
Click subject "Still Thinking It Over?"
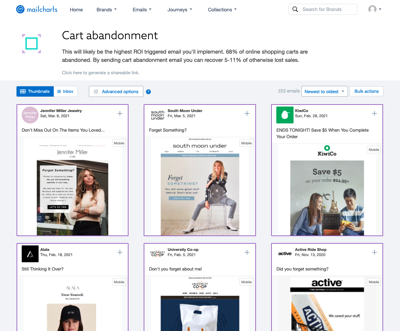43,269
